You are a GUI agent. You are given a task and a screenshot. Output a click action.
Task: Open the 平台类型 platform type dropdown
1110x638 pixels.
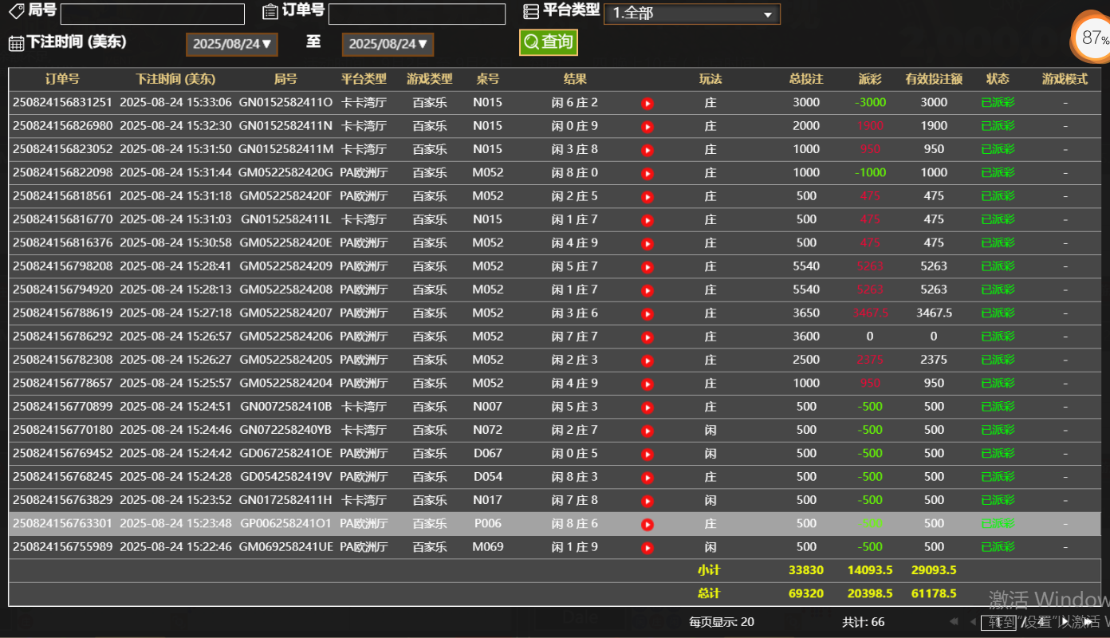click(691, 14)
